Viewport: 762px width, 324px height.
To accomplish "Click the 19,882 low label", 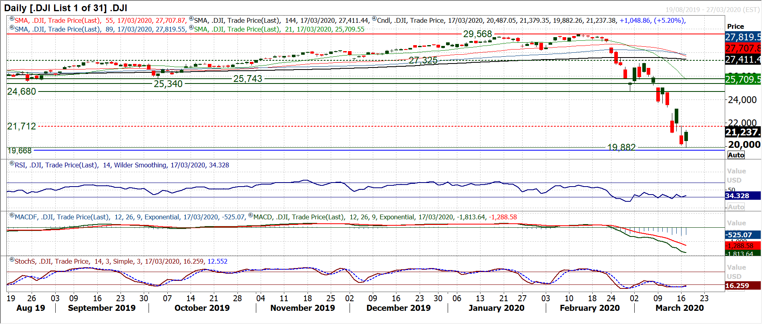I will pos(621,147).
